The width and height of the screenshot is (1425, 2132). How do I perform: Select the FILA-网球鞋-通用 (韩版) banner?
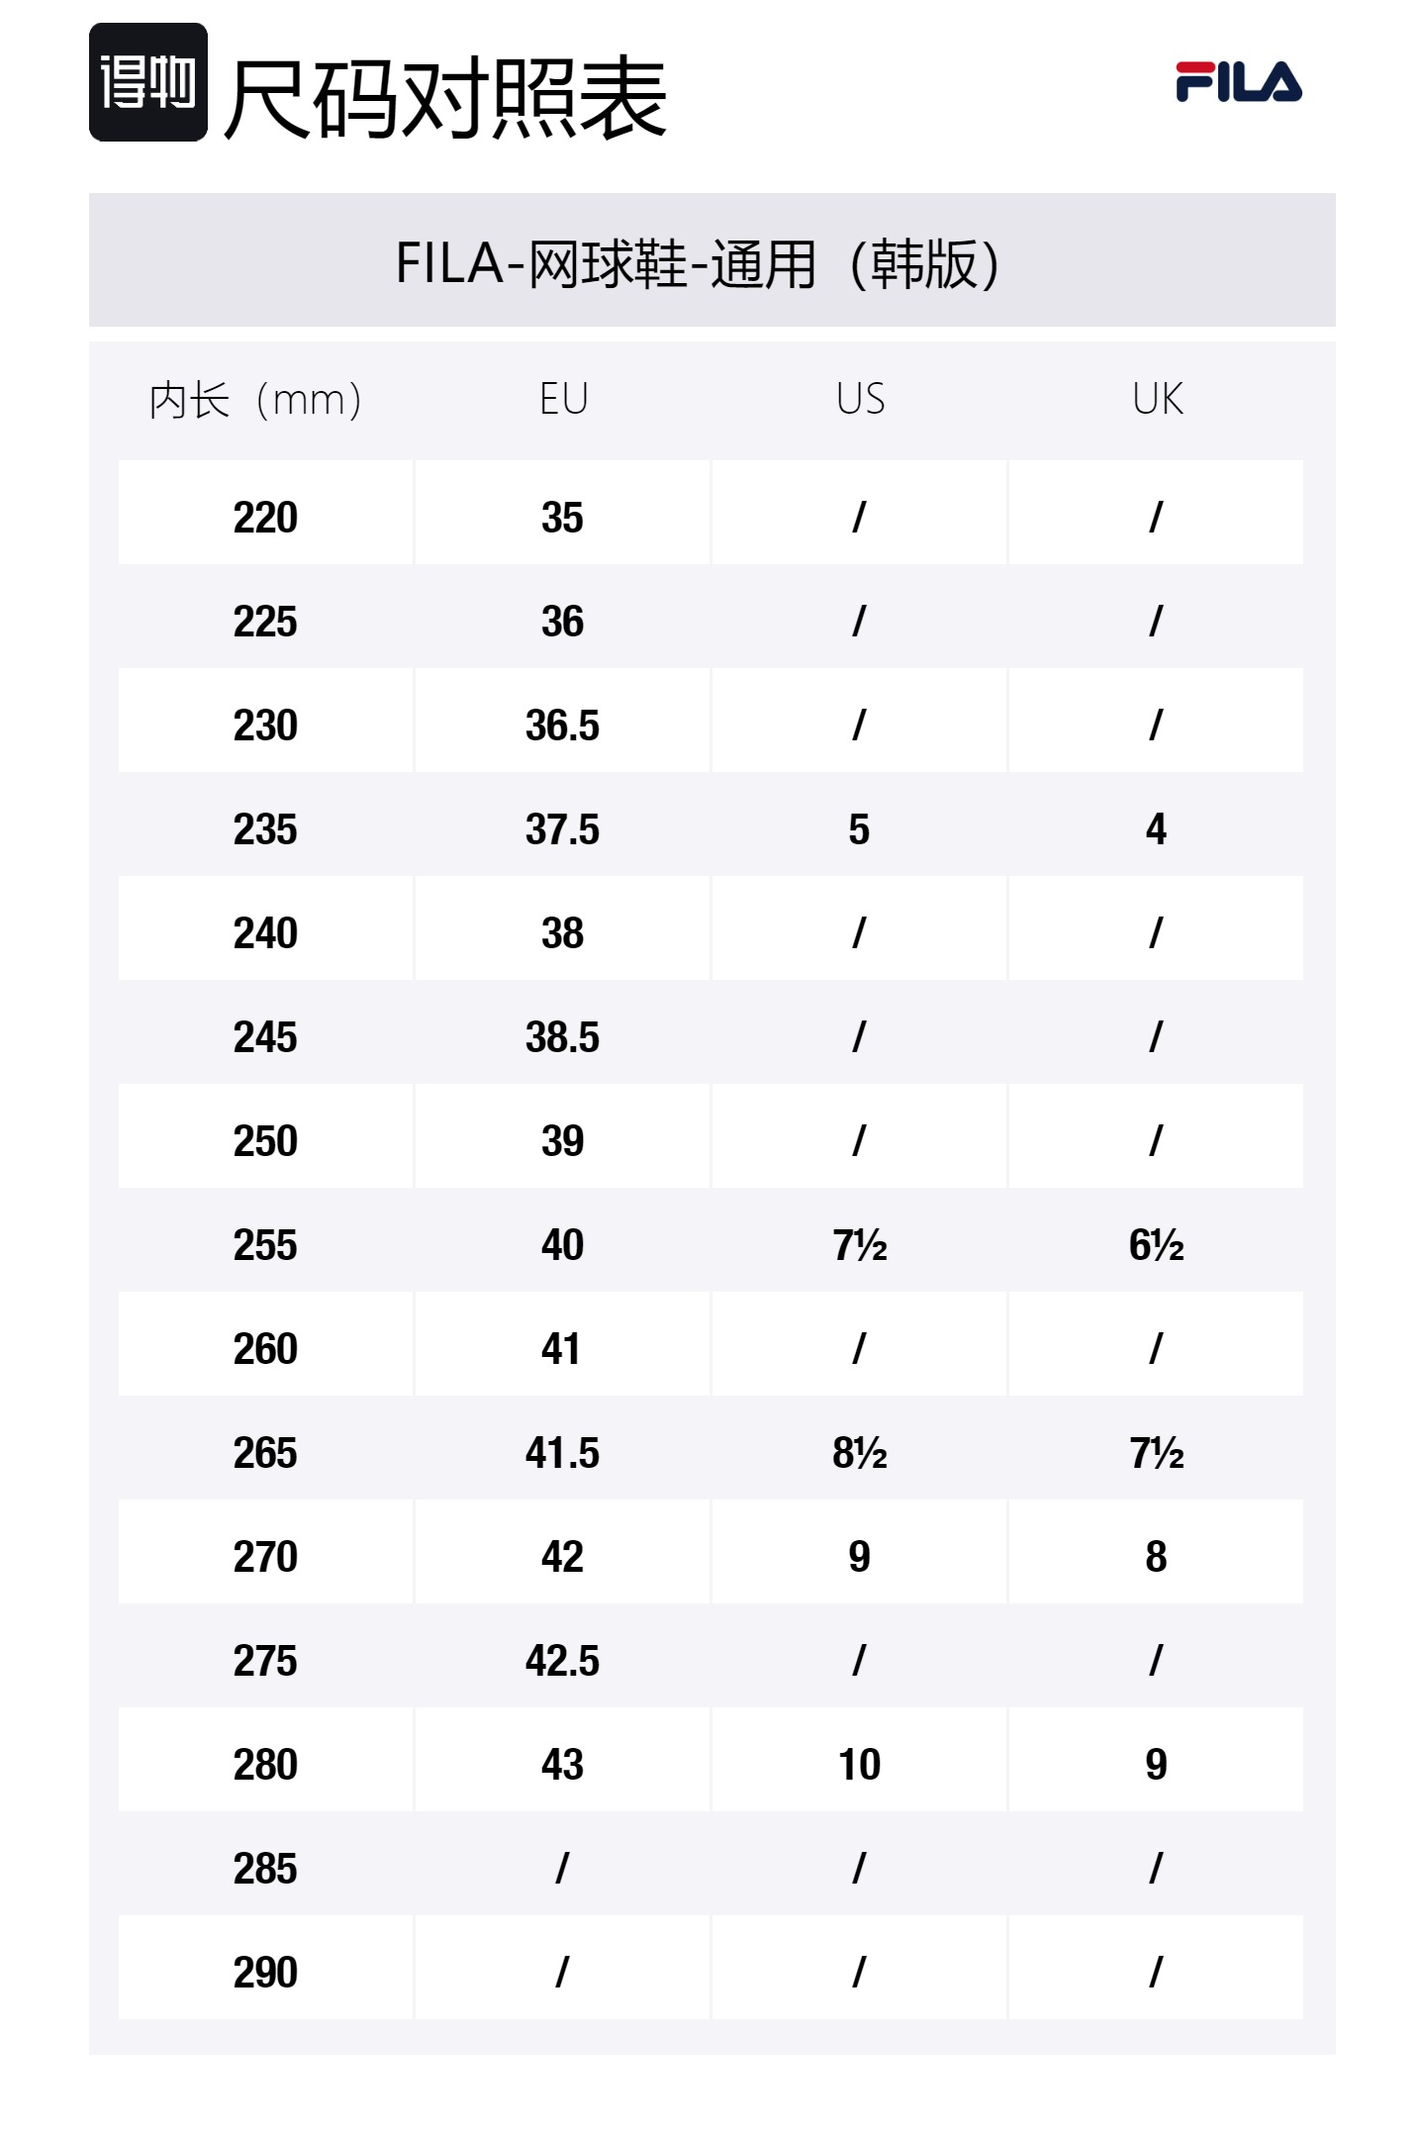coord(699,264)
